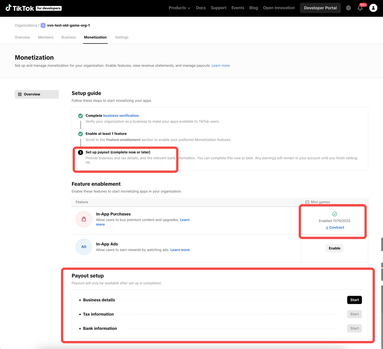This screenshot has width=383, height=349.
Task: Switch to the Members tab
Action: click(46, 37)
